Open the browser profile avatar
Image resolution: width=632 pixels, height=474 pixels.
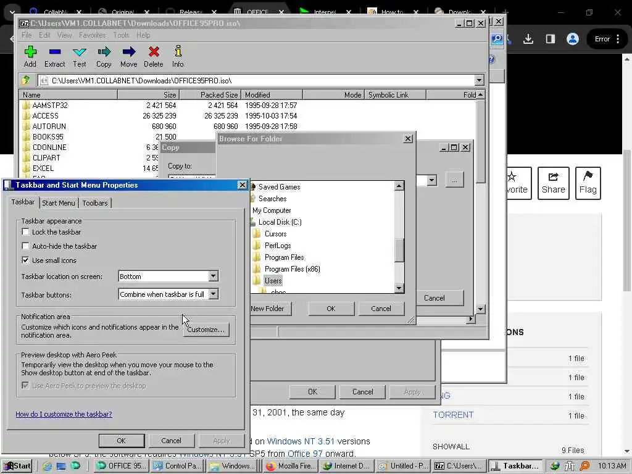point(572,39)
